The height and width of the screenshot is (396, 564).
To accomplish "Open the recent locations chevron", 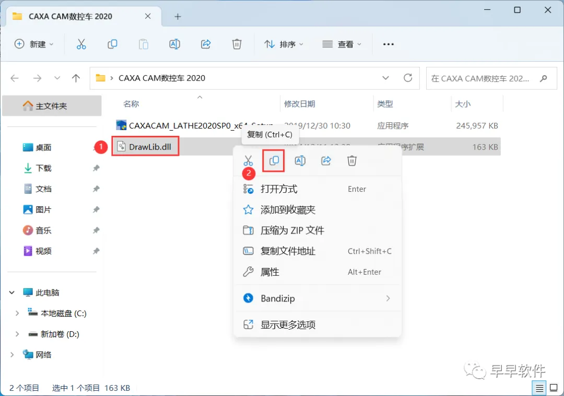I will pos(57,78).
